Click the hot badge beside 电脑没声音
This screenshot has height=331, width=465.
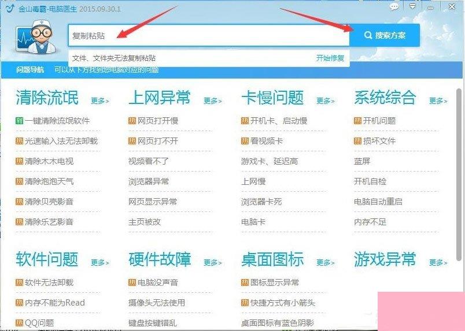point(132,282)
